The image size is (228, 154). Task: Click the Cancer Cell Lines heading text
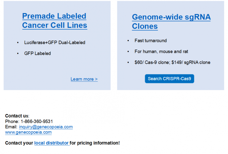pyautogui.click(x=55, y=25)
